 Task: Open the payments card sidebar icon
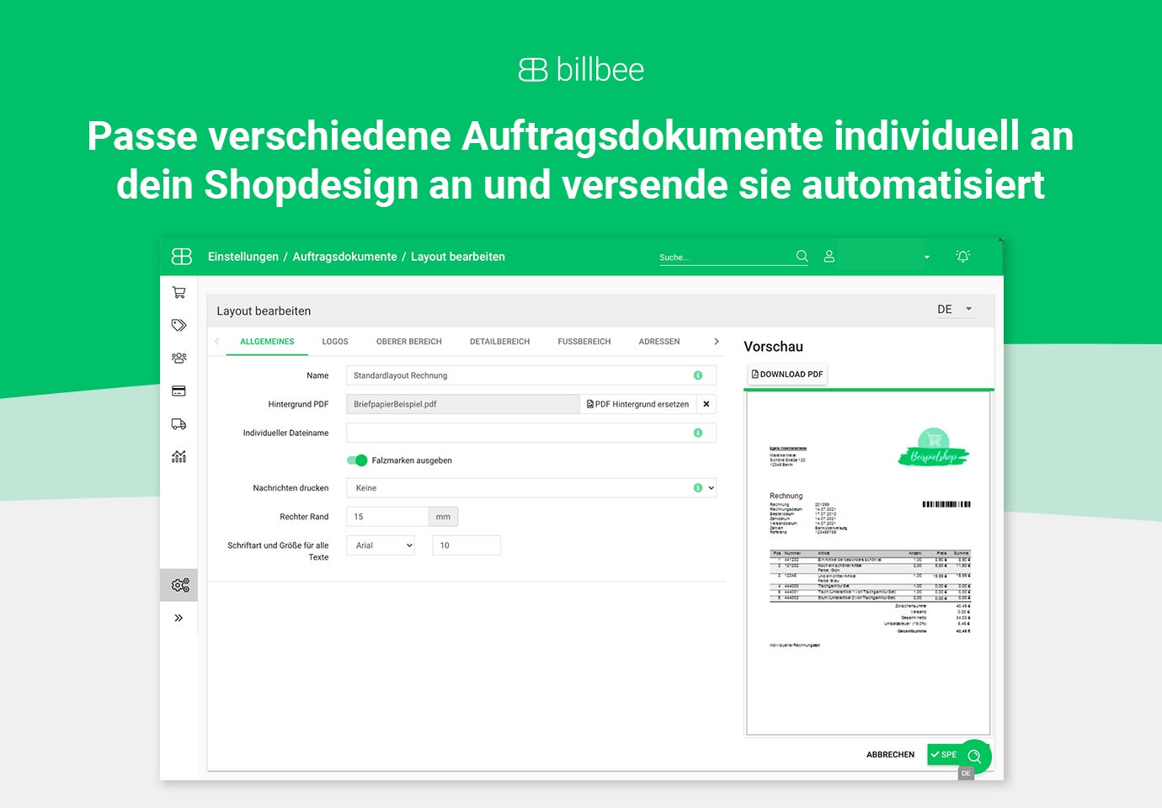coord(179,391)
